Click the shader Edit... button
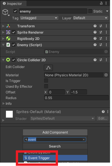This screenshot has width=112, height=166. pos(103,118)
